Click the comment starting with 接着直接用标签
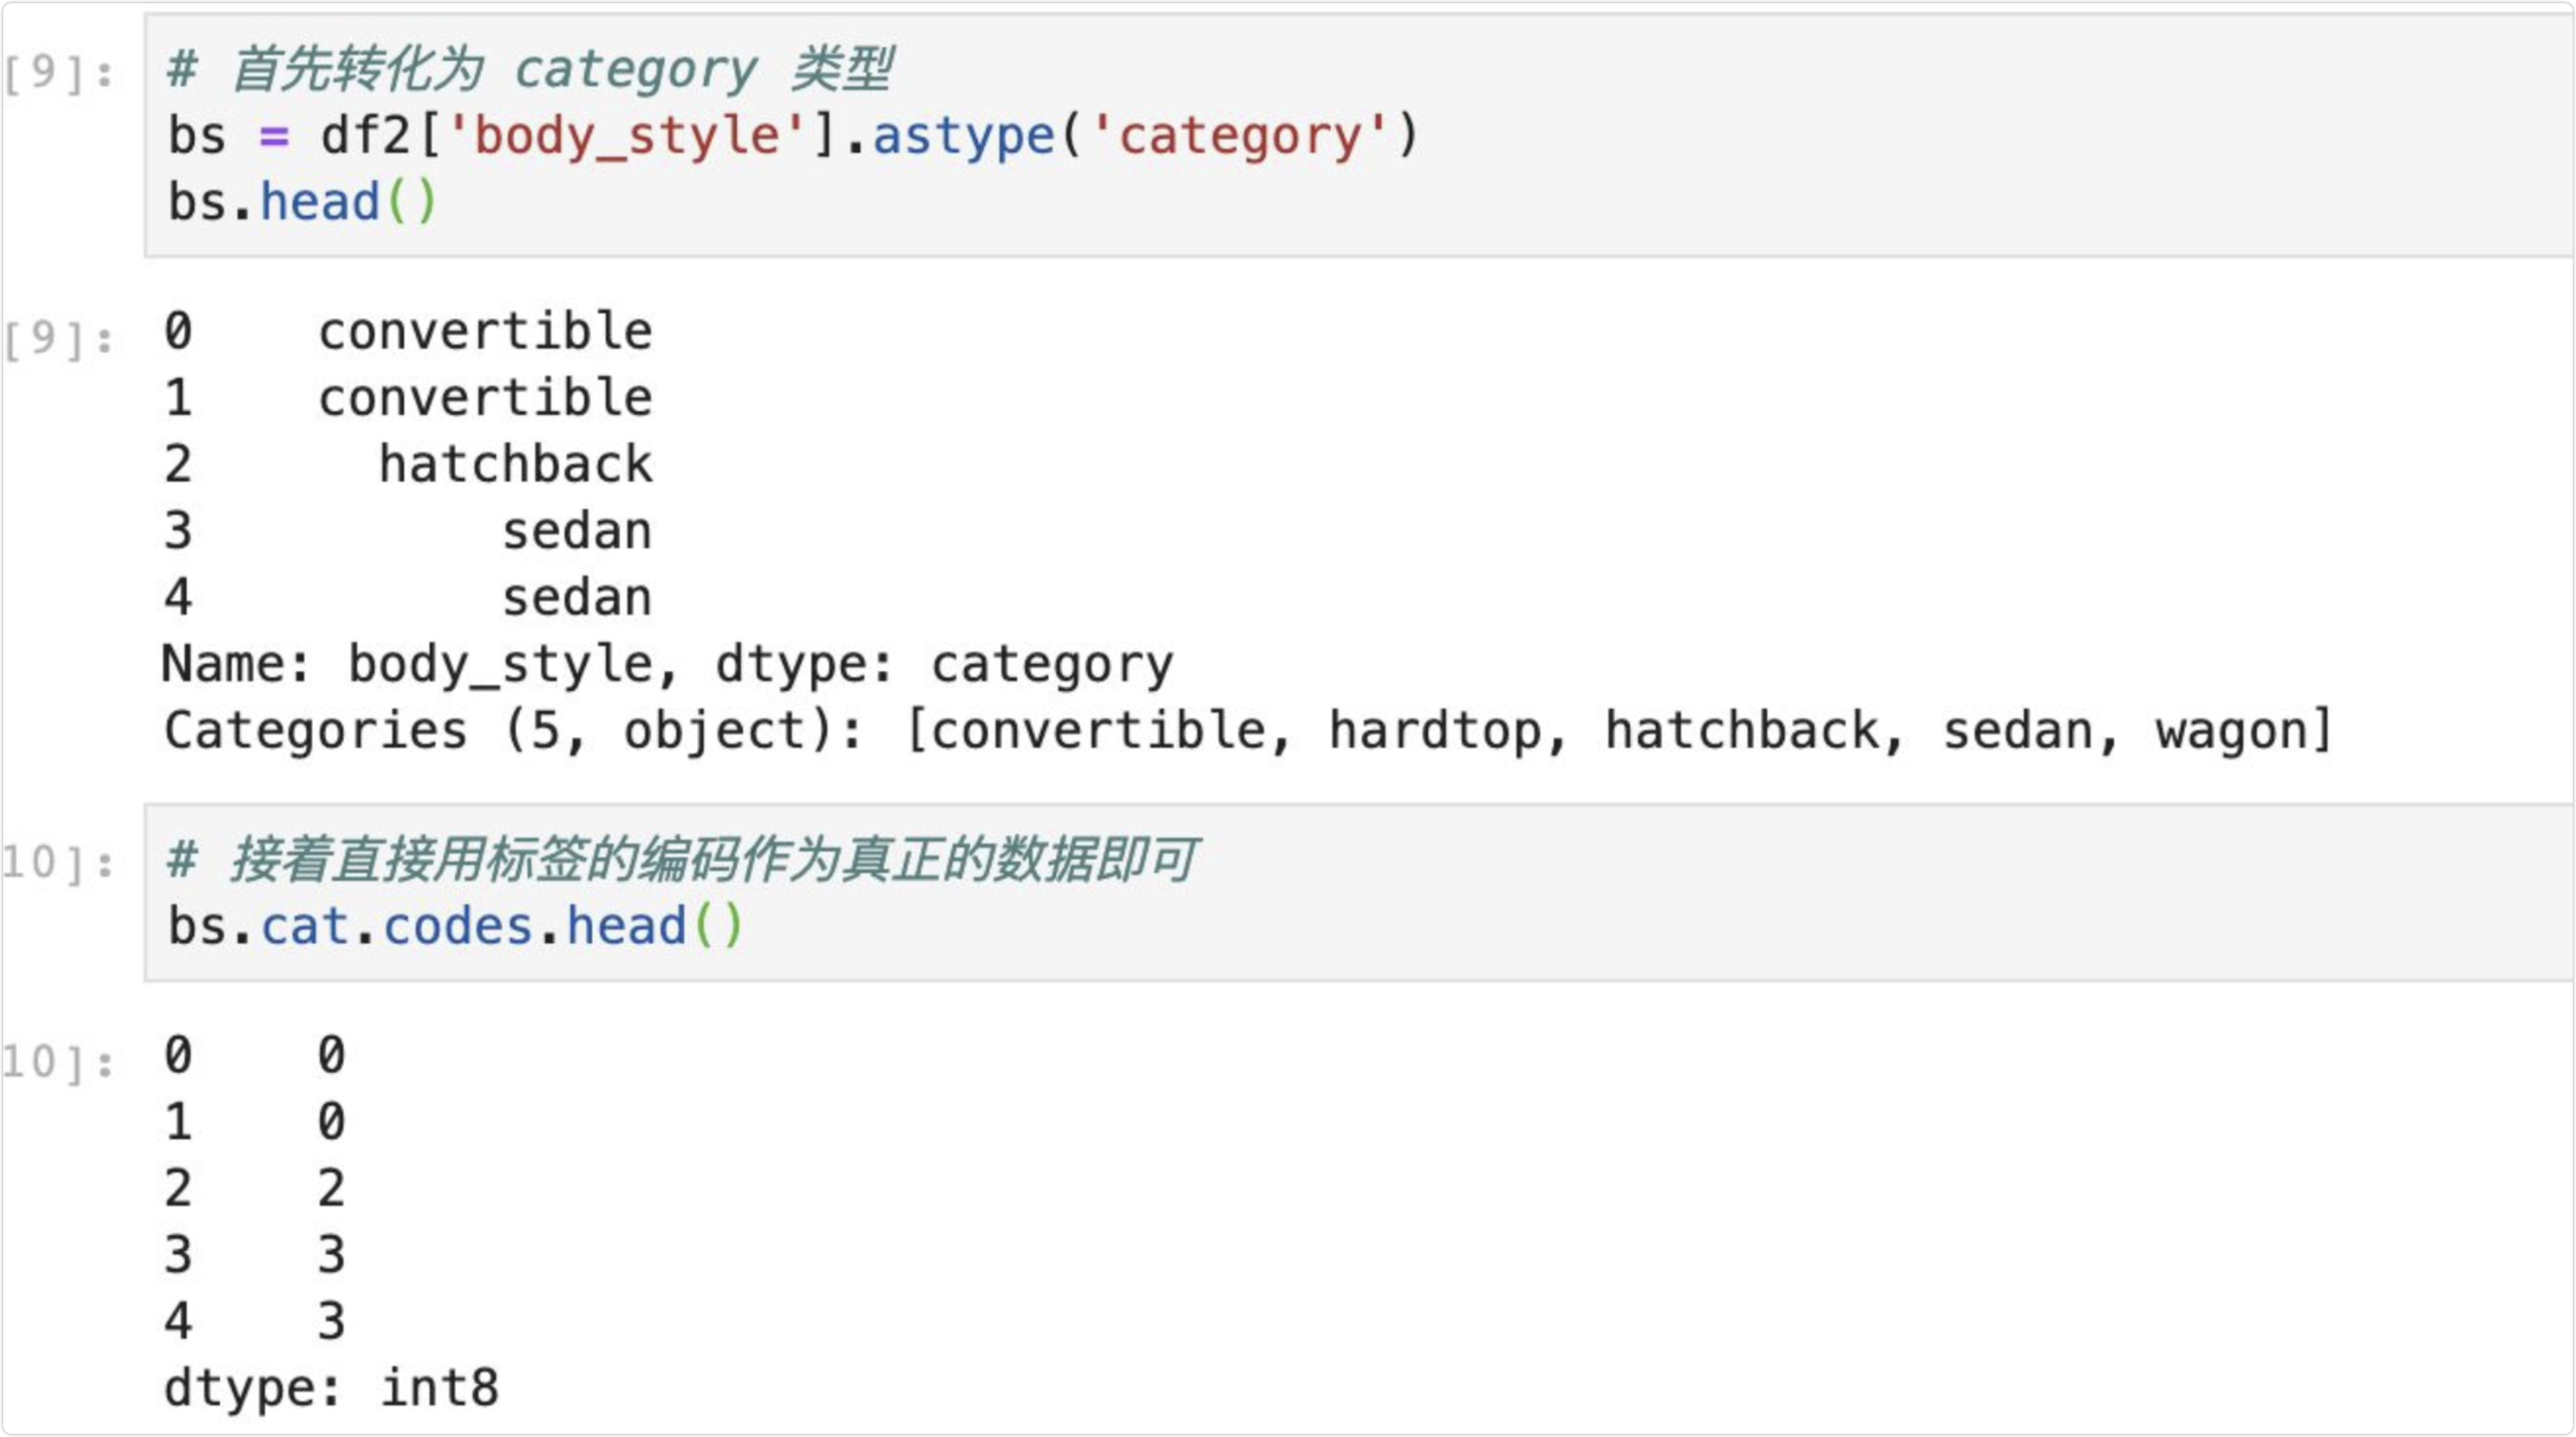The height and width of the screenshot is (1437, 2576). [682, 860]
